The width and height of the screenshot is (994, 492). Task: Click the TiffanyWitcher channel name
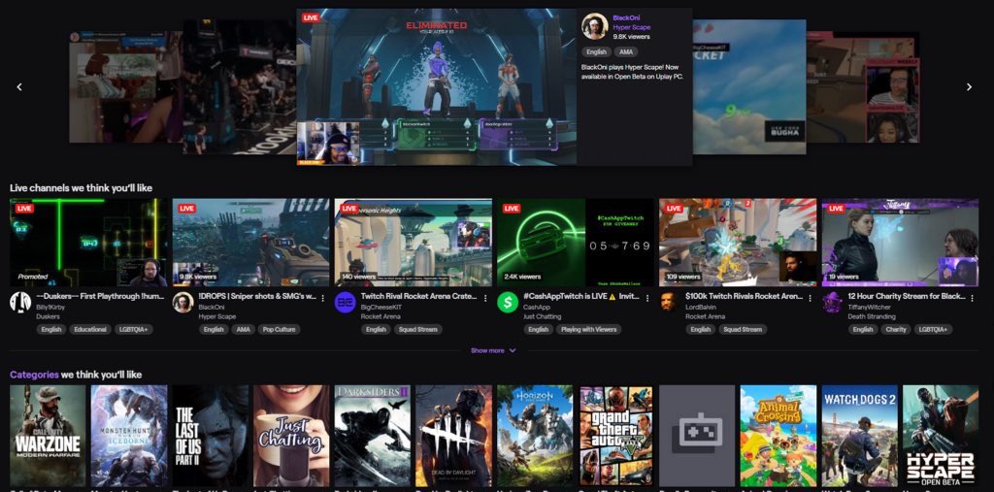[x=869, y=307]
